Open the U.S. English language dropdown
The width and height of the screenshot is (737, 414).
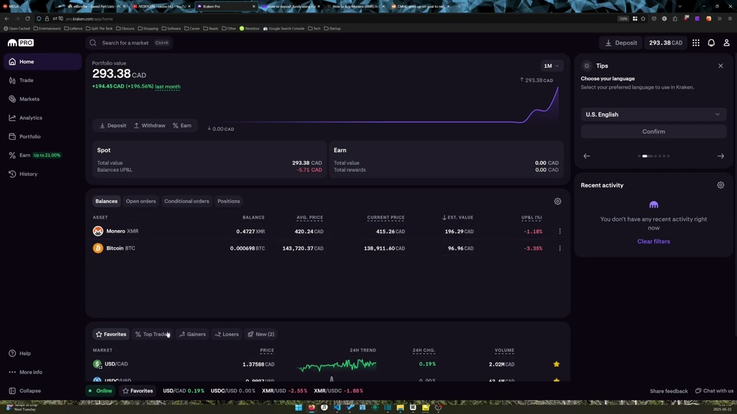(654, 114)
